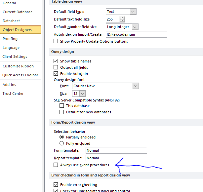Uncheck Show table names
Viewport: 203px width, 192px height.
tap(56, 61)
